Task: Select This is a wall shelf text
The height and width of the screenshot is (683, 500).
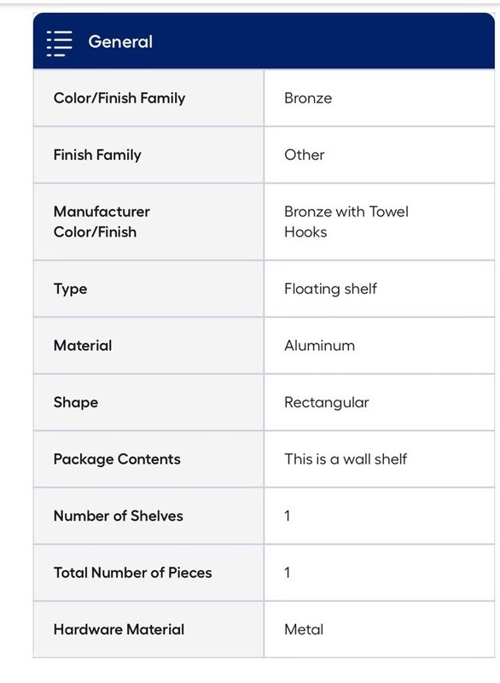Action: tap(346, 459)
